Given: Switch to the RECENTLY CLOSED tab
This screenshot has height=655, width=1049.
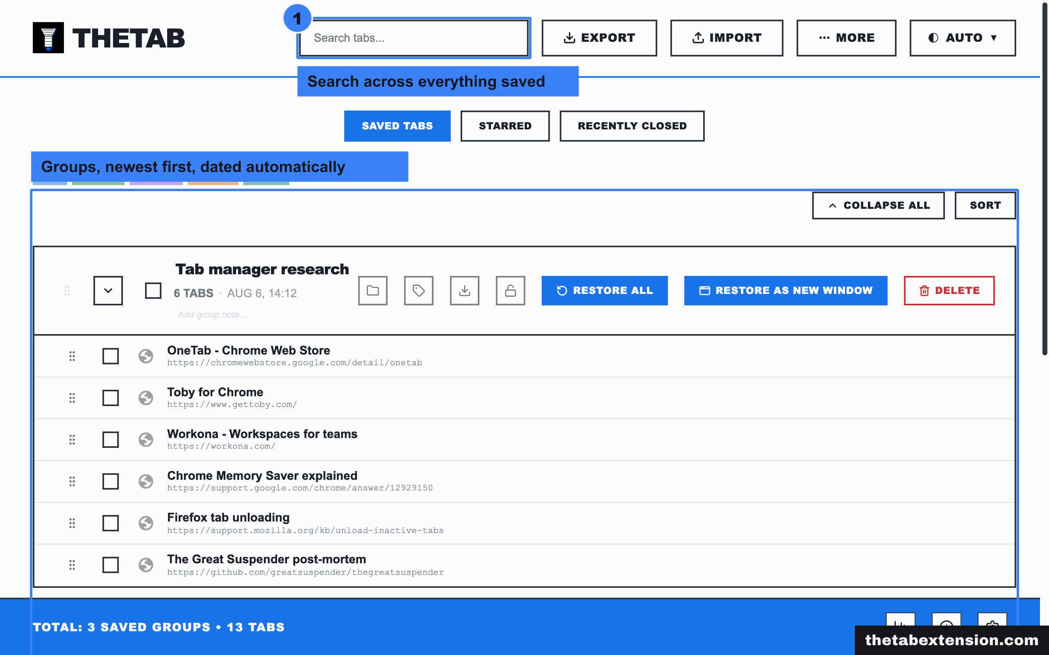Looking at the screenshot, I should (632, 126).
